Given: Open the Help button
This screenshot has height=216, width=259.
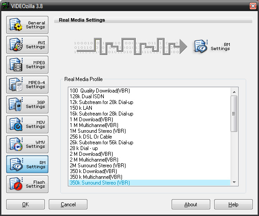Looking at the screenshot, I should pos(233,204).
